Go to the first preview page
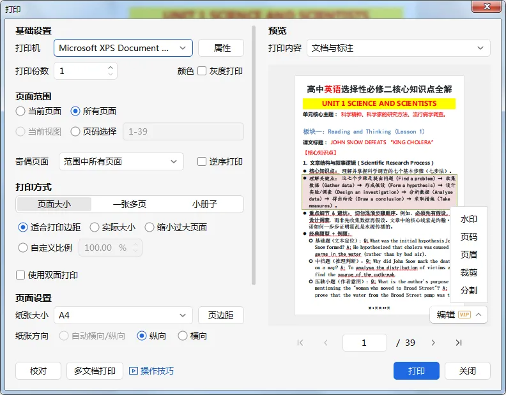This screenshot has width=506, height=395. point(300,343)
